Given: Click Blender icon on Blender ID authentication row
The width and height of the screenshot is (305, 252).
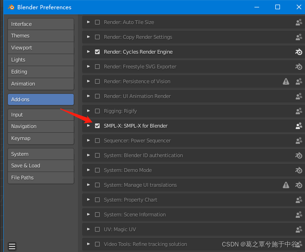Looking at the screenshot, I should 299,155.
